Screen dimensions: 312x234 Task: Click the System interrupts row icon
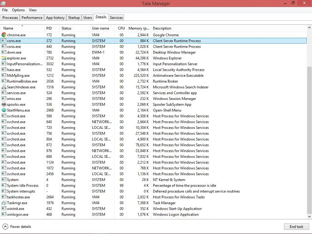tap(4, 191)
